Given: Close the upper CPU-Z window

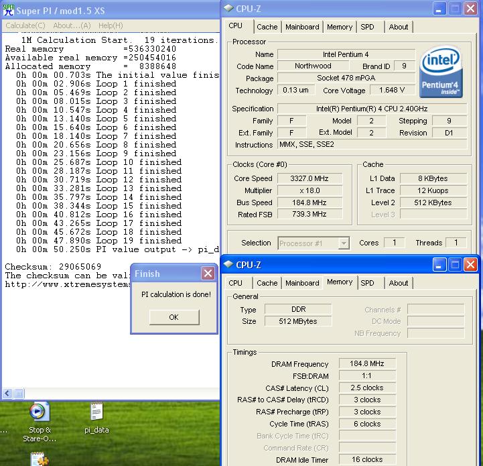Looking at the screenshot, I should click(x=471, y=9).
